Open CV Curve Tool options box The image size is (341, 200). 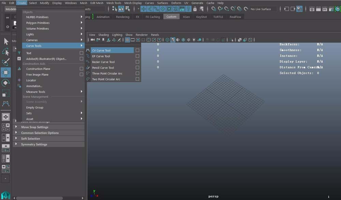(x=137, y=50)
